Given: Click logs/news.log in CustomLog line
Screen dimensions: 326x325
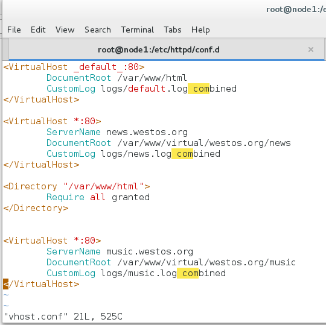Looking at the screenshot, I should pyautogui.click(x=136, y=154).
